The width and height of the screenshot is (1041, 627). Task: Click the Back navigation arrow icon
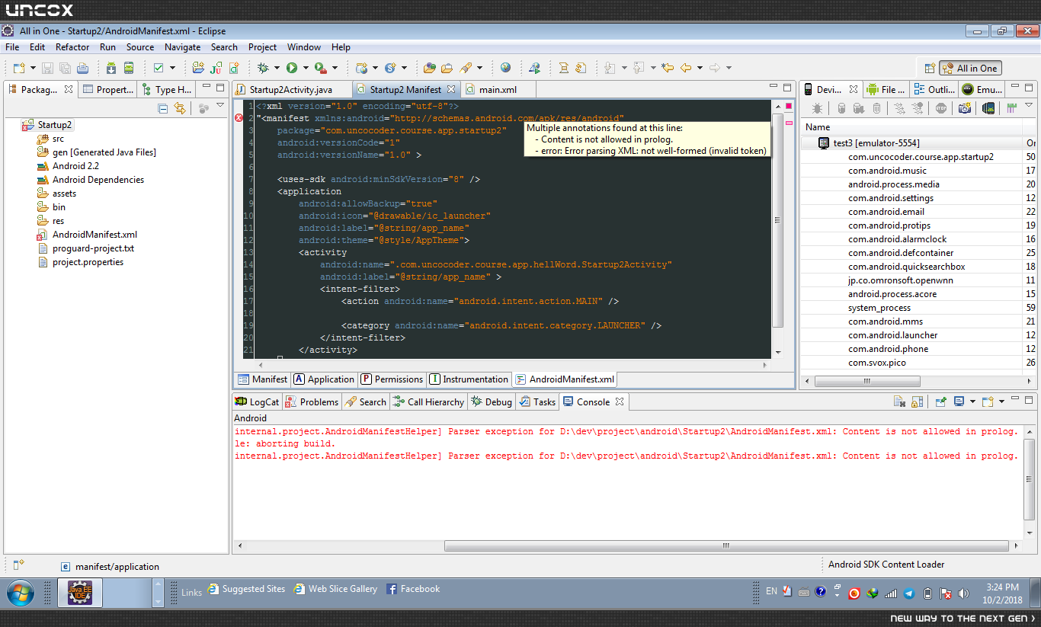[x=686, y=68]
